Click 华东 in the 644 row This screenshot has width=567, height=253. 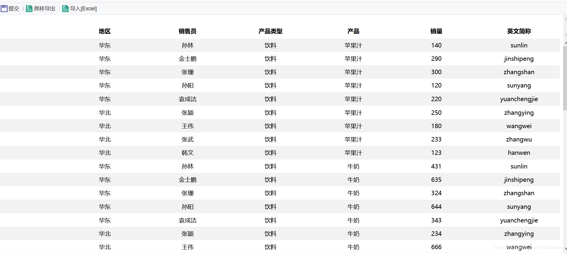click(x=105, y=207)
